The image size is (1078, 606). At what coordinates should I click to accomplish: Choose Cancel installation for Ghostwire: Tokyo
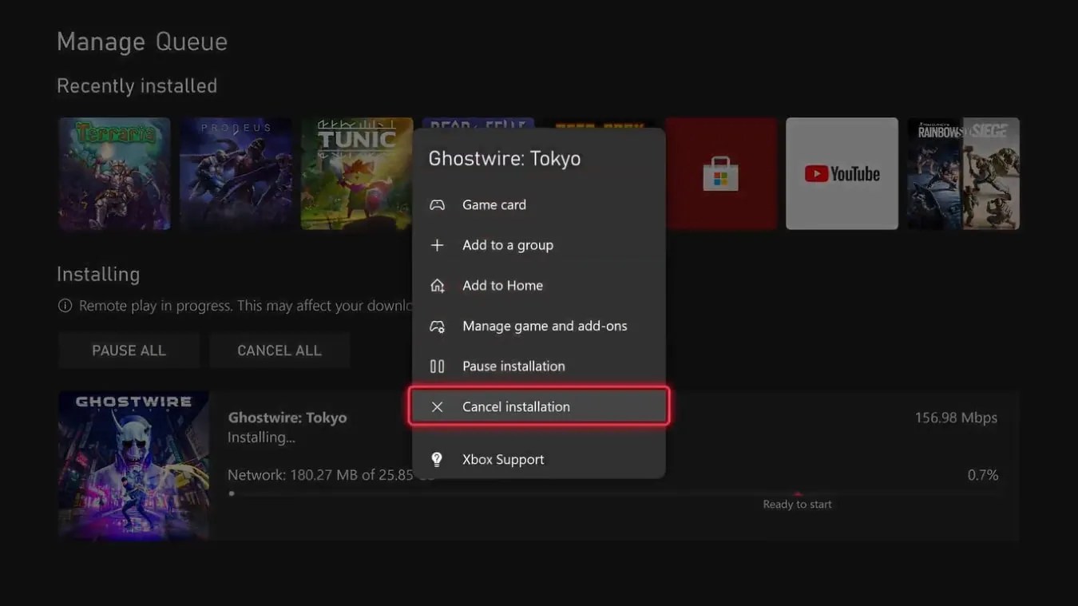(x=516, y=406)
